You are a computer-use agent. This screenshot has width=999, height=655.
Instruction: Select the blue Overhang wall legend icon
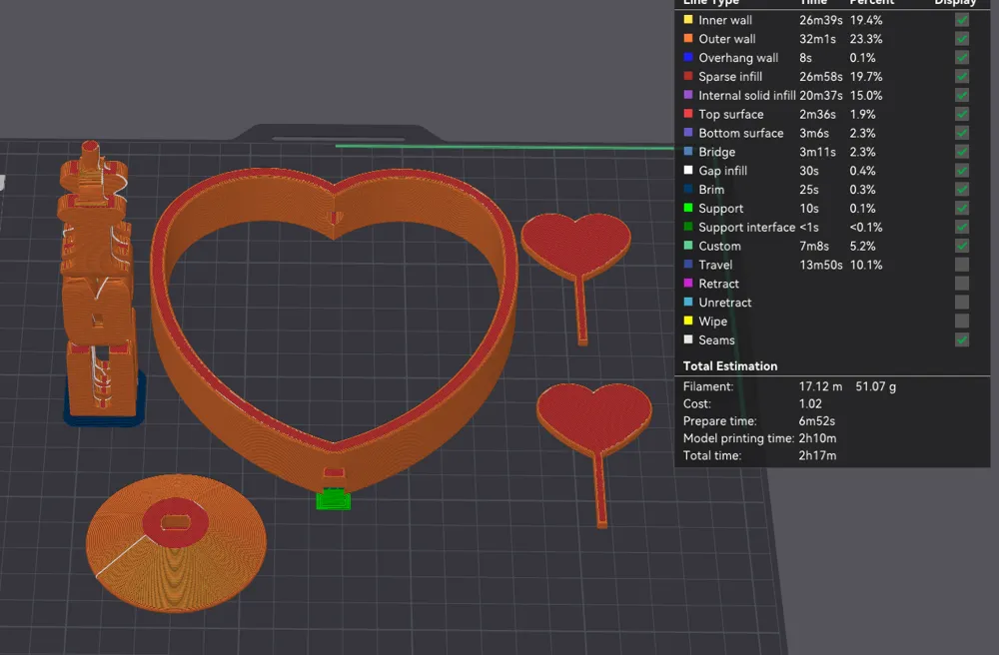pyautogui.click(x=688, y=58)
